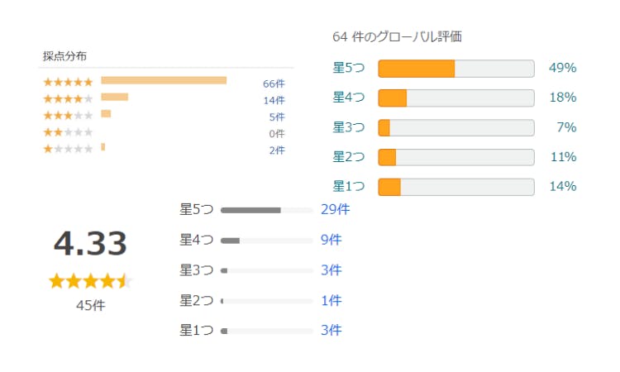Open the 2件 one-star reviews link

pos(276,150)
